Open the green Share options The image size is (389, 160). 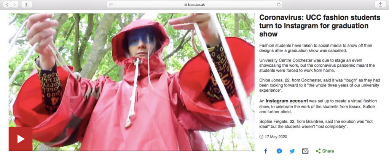[325, 151]
